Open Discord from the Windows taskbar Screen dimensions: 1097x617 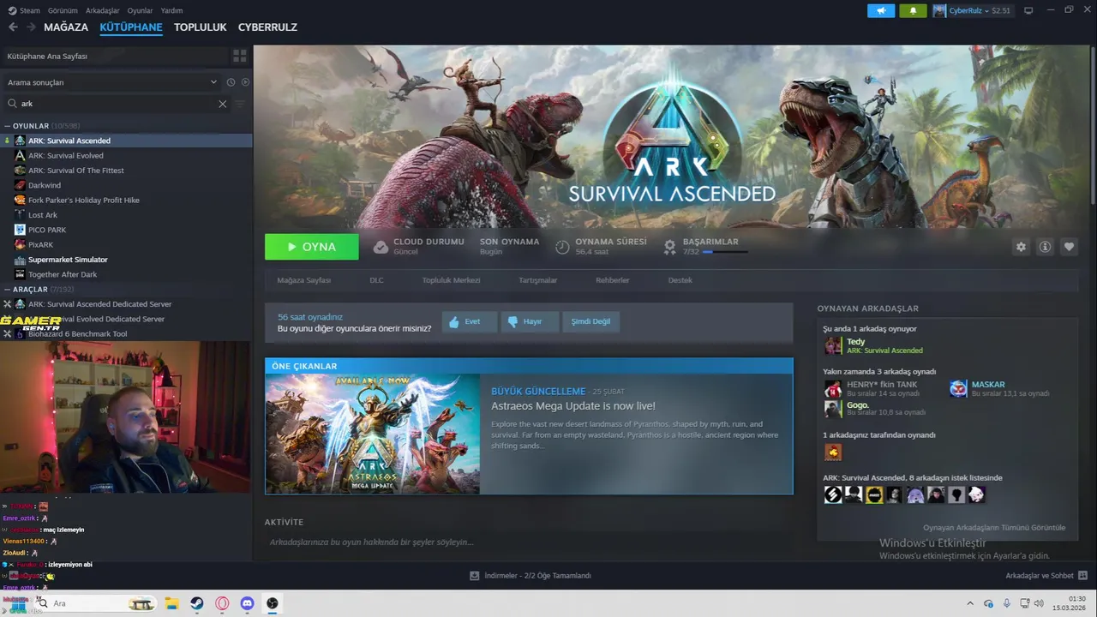tap(247, 603)
